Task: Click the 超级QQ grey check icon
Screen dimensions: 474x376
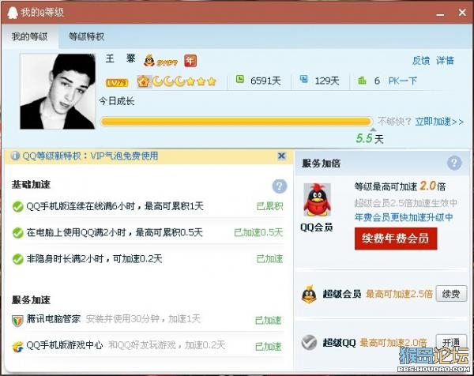Action: (x=309, y=343)
